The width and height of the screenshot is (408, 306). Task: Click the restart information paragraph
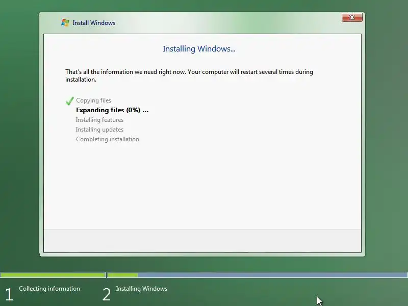189,75
